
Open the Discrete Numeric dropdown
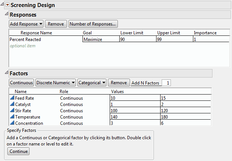56,83
